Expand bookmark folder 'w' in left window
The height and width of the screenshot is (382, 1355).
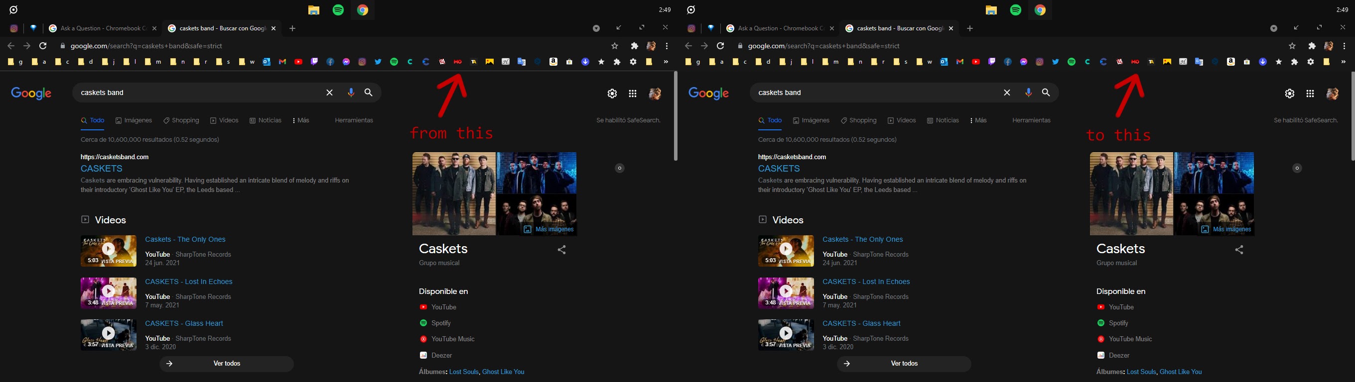pos(247,62)
